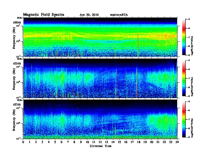Click hour "19" on the Universal Time axis
The height and width of the screenshot is (163, 211).
pyautogui.click(x=145, y=142)
